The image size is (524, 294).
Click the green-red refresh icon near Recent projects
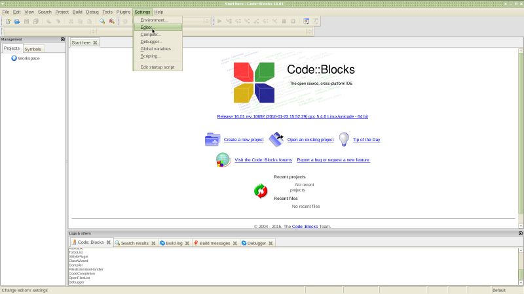(261, 191)
